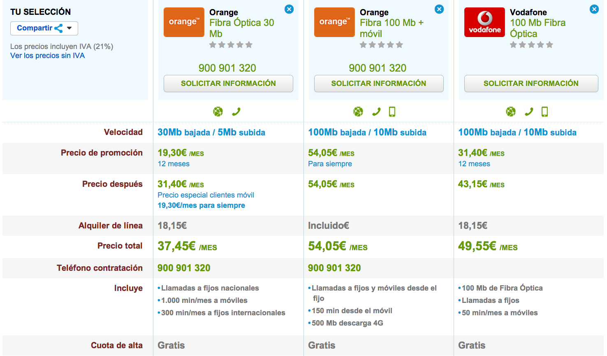
Task: Click mobile icon under Orange Fibra 100 Mb + móvil
Action: click(x=392, y=112)
